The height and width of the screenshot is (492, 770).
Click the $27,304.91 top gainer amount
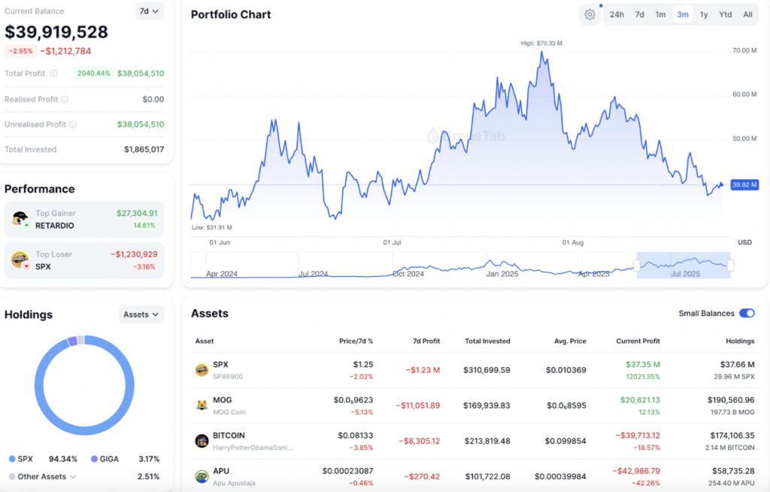pos(137,214)
